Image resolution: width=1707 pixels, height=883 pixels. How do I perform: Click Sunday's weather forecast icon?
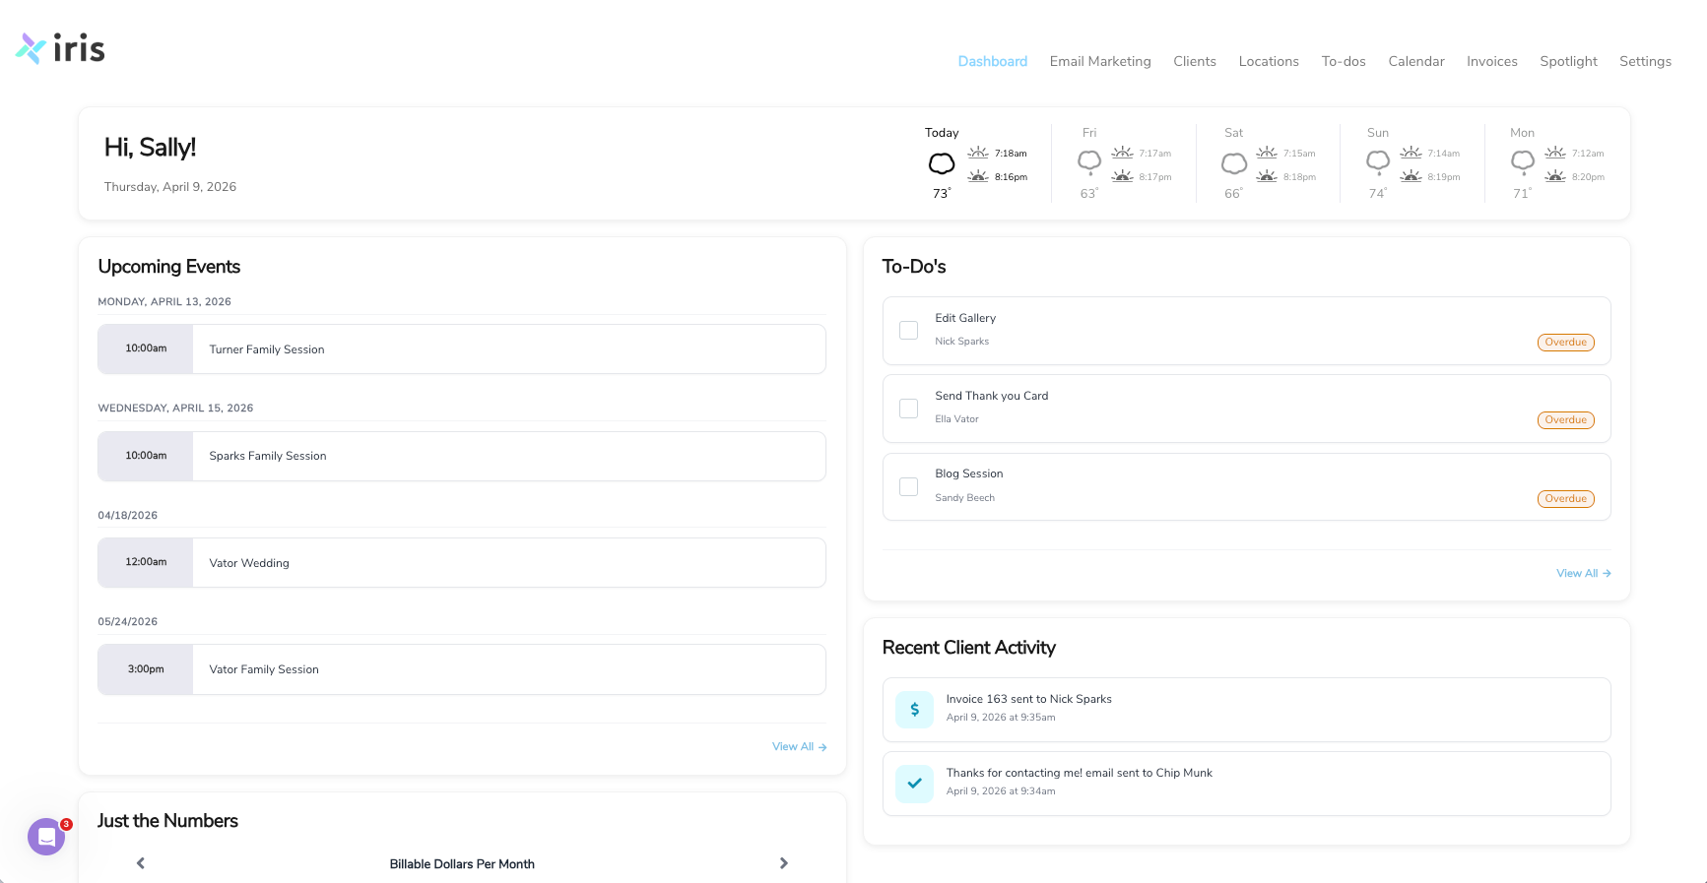1378,162
